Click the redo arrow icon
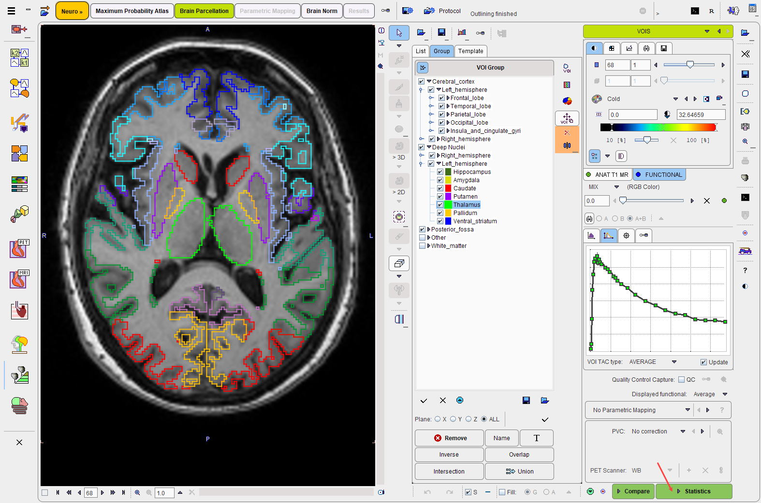This screenshot has width=761, height=503. coord(450,492)
